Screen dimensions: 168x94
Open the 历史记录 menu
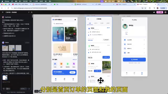click(x=25, y=1)
